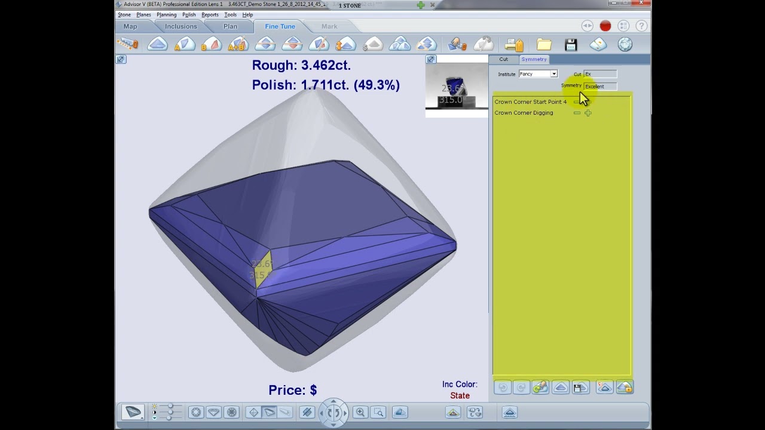Image resolution: width=765 pixels, height=430 pixels.
Task: Click the zoom in magnifier icon
Action: point(360,412)
